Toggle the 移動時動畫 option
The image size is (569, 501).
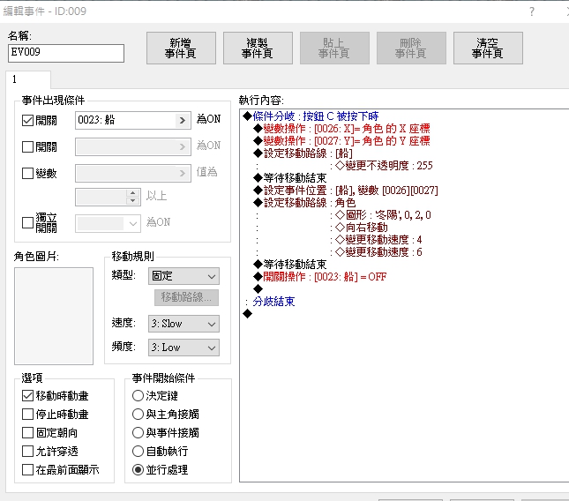point(28,395)
